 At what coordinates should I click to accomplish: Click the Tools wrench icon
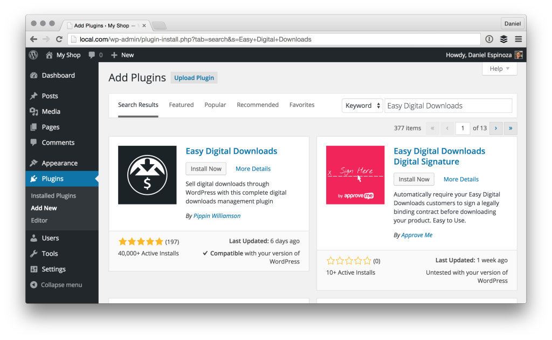tap(34, 254)
